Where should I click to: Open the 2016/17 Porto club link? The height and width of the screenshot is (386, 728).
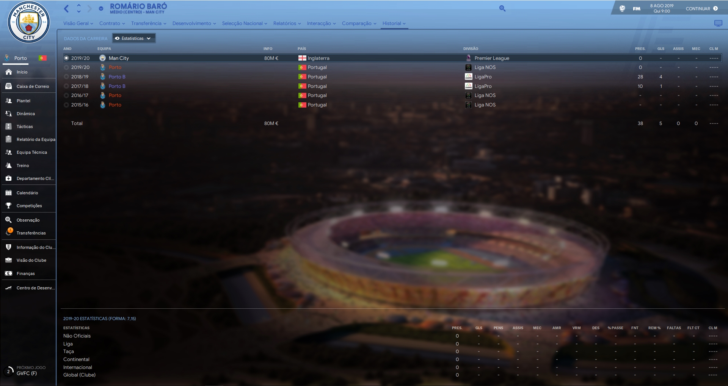click(x=115, y=95)
